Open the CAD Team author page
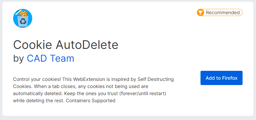 [x=50, y=58]
